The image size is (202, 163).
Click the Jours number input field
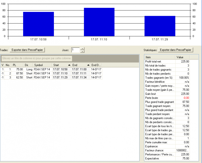click(x=76, y=50)
